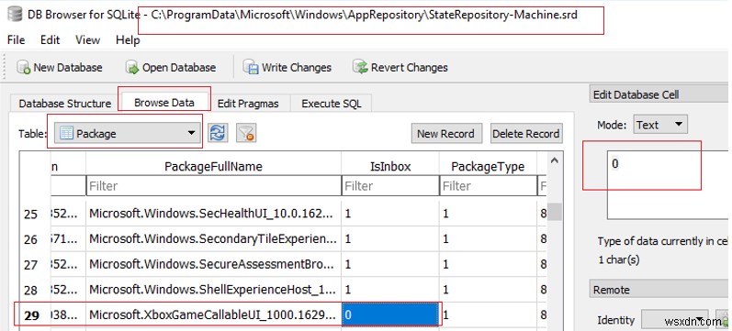Clear all filters with the funnel icon
Image resolution: width=732 pixels, height=331 pixels.
(x=245, y=134)
